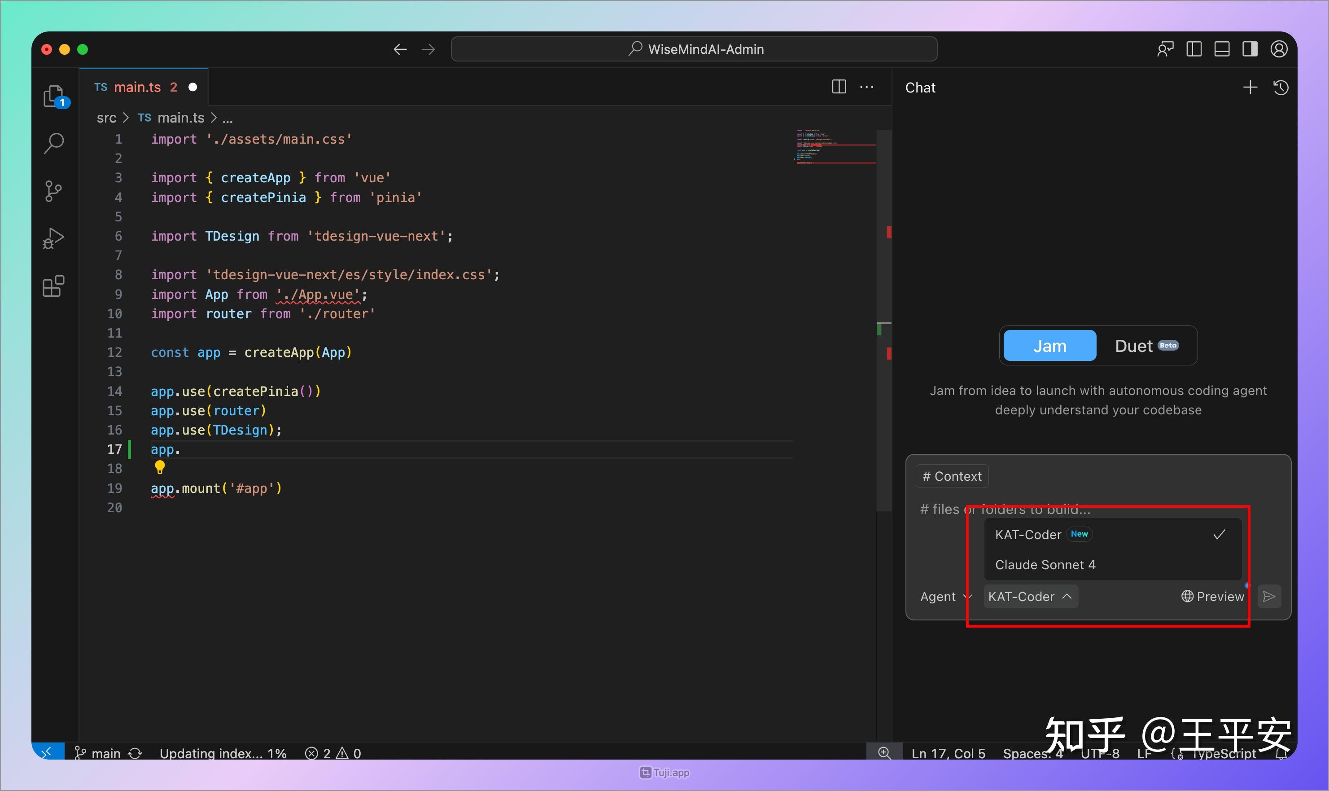Open the Extensions panel
The image size is (1329, 791).
[x=53, y=286]
